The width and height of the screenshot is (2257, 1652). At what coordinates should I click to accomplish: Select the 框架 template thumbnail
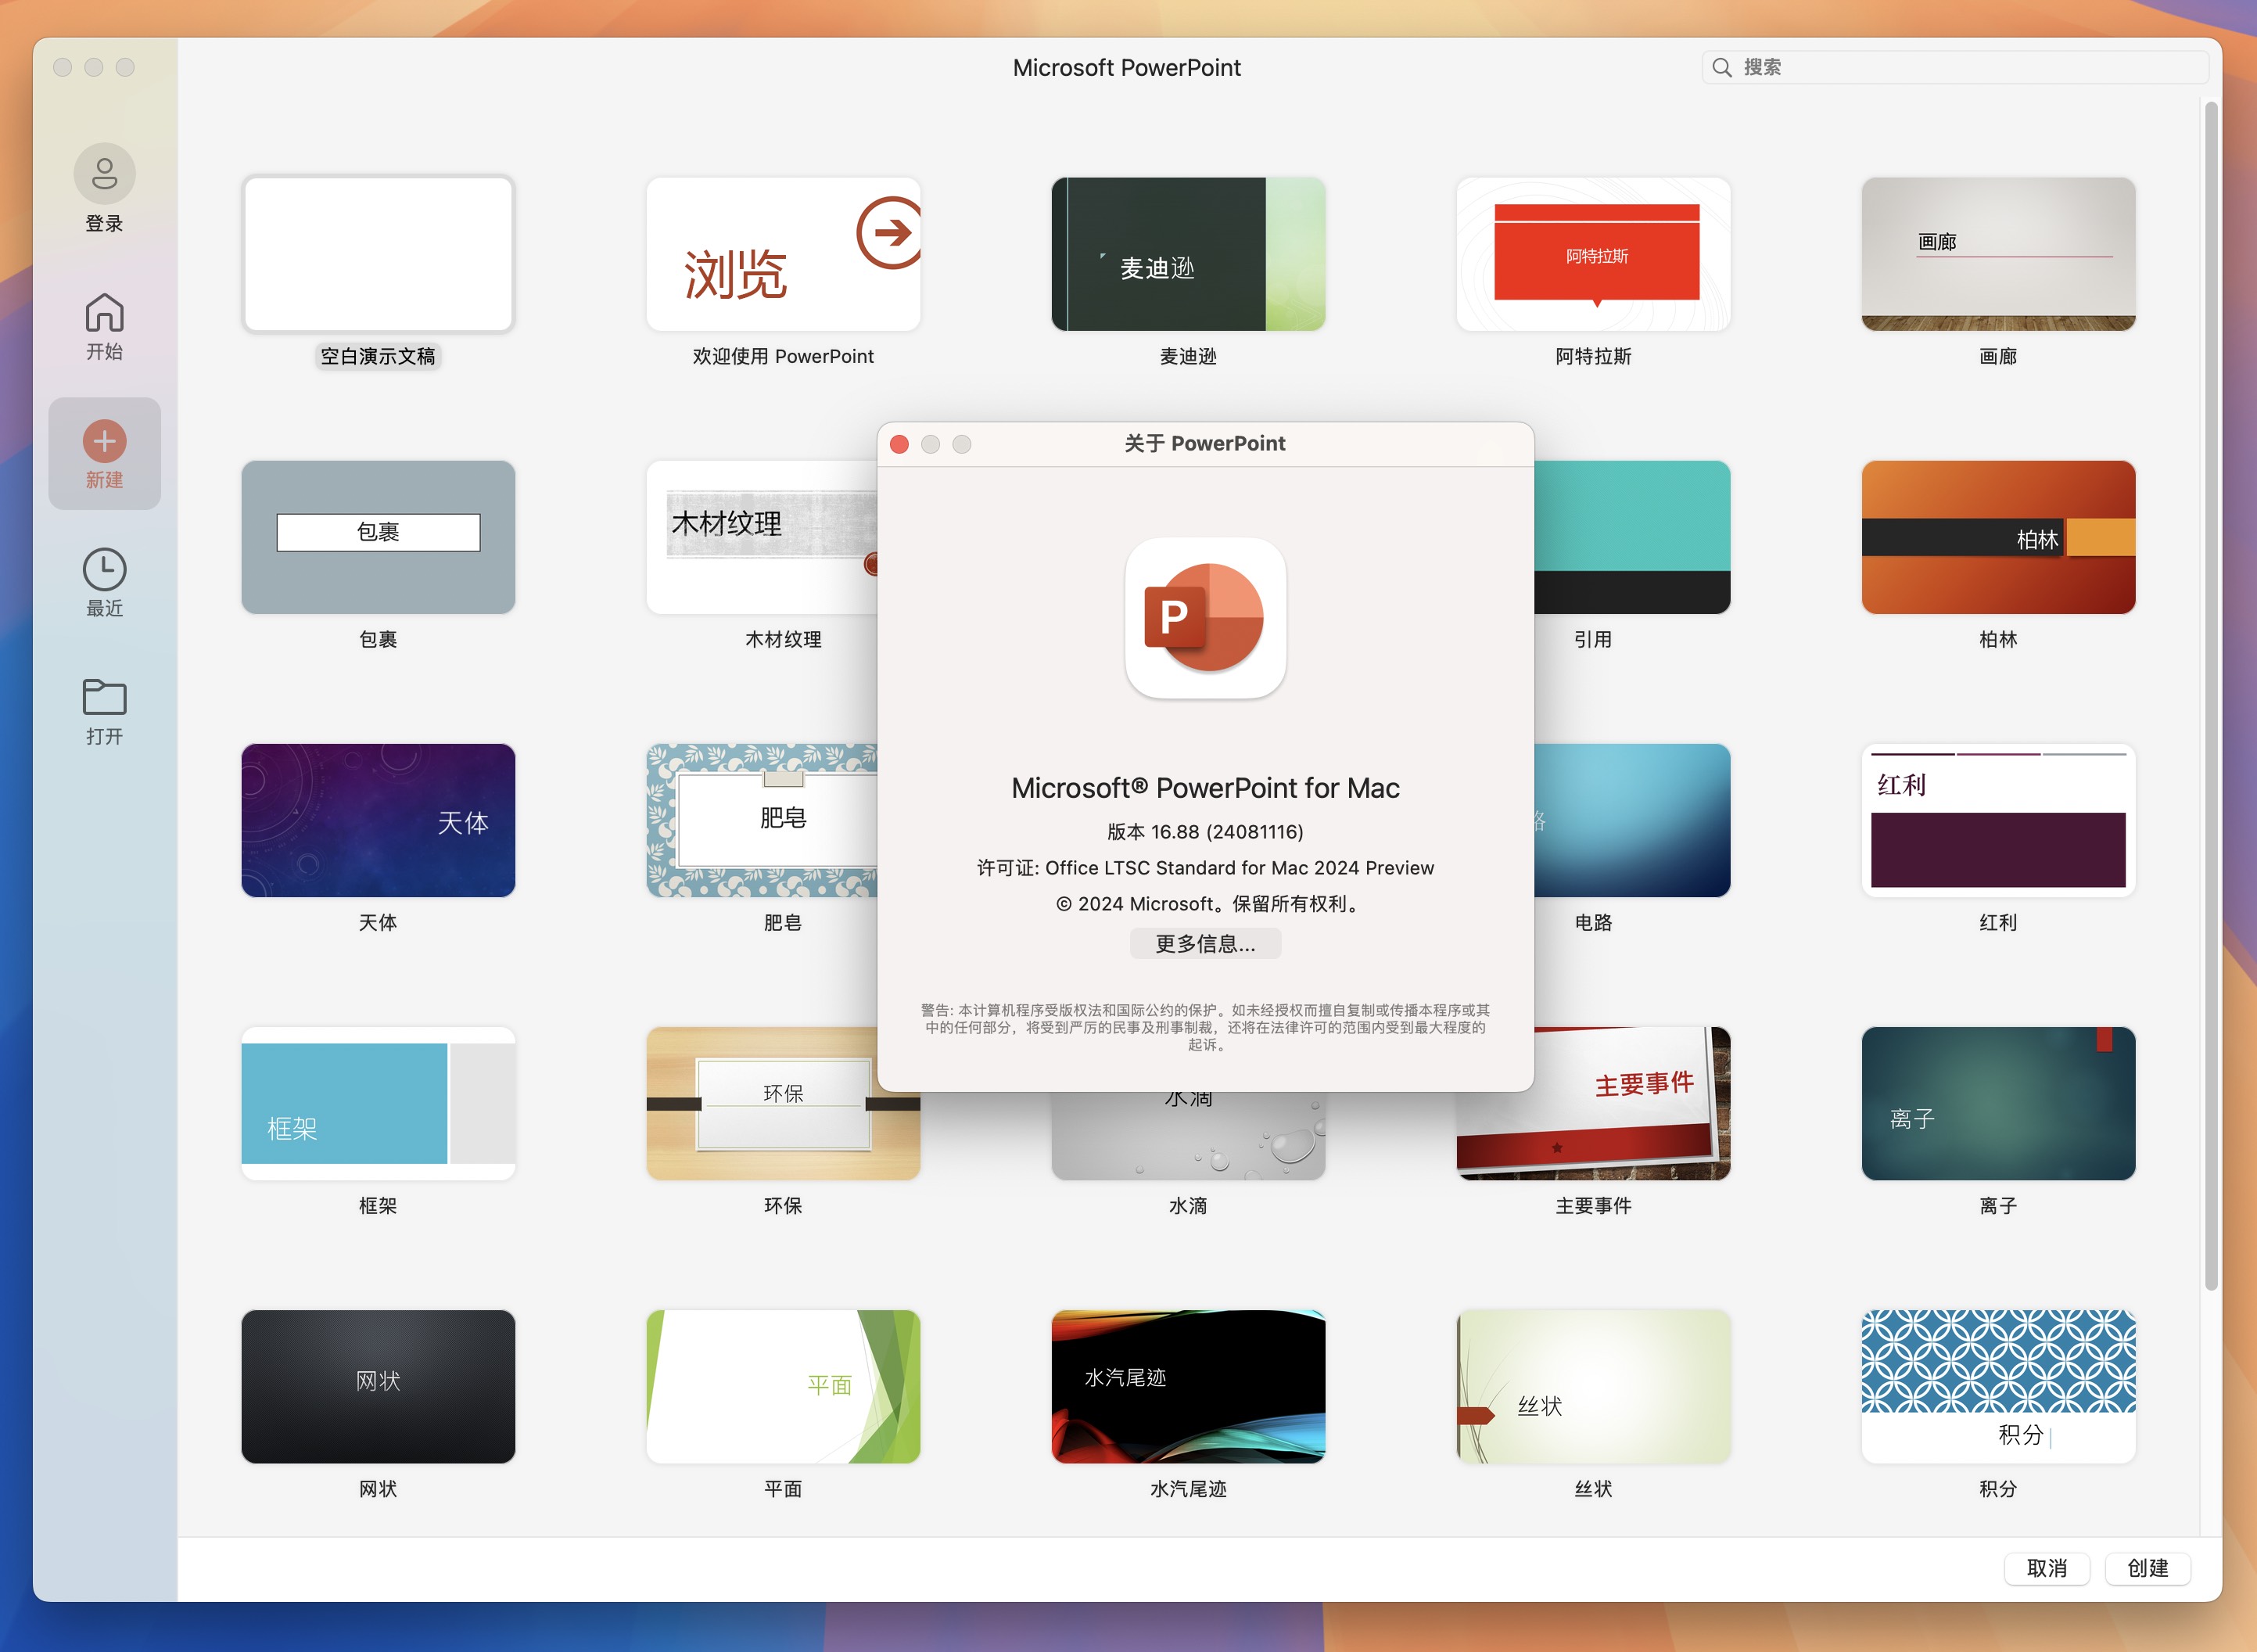pyautogui.click(x=378, y=1103)
